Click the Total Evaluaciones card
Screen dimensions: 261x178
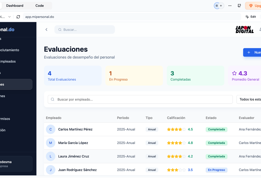(x=73, y=76)
